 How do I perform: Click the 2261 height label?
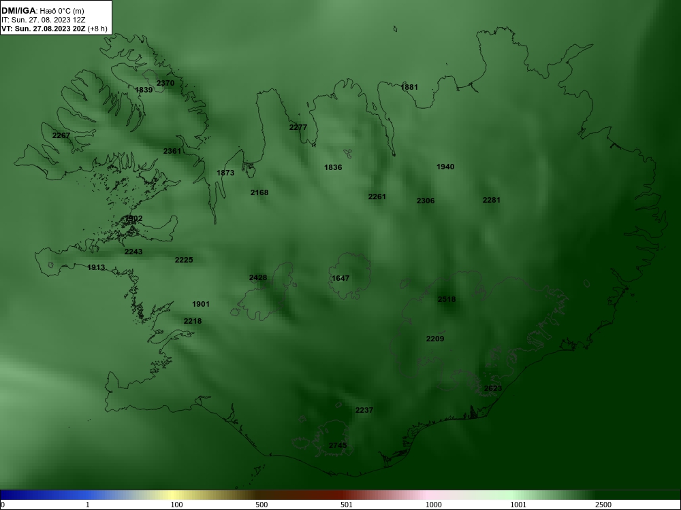377,197
